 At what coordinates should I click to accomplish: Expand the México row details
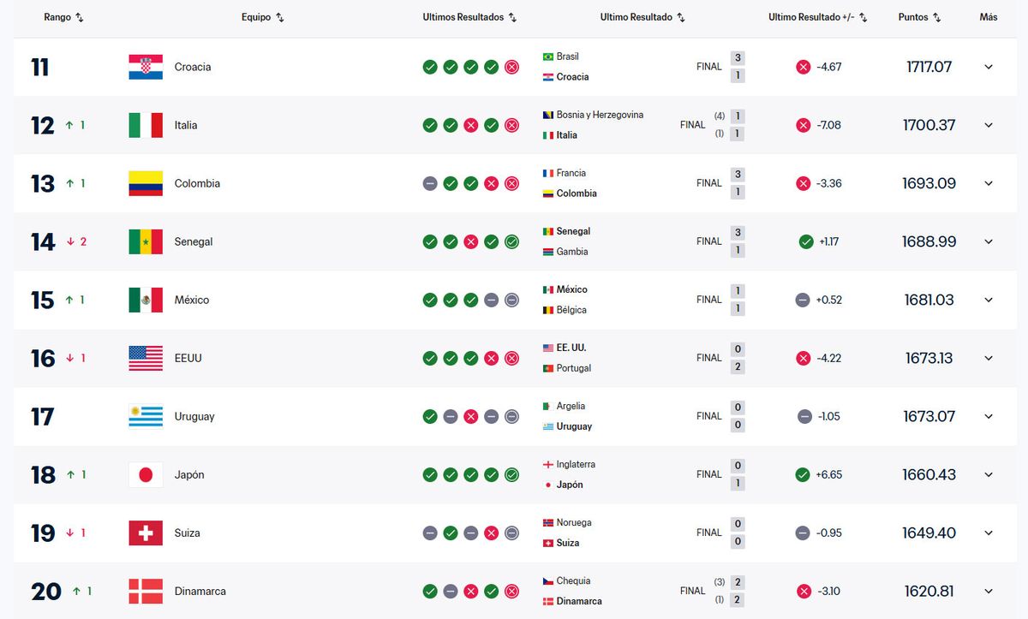coord(988,300)
